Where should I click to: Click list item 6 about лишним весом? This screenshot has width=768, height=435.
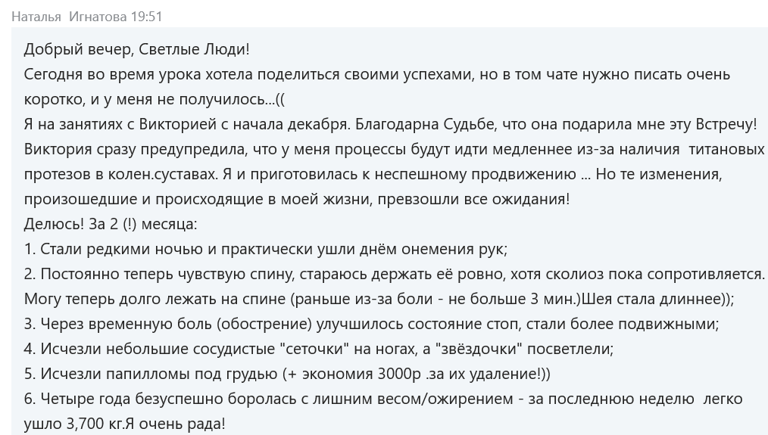point(382,399)
